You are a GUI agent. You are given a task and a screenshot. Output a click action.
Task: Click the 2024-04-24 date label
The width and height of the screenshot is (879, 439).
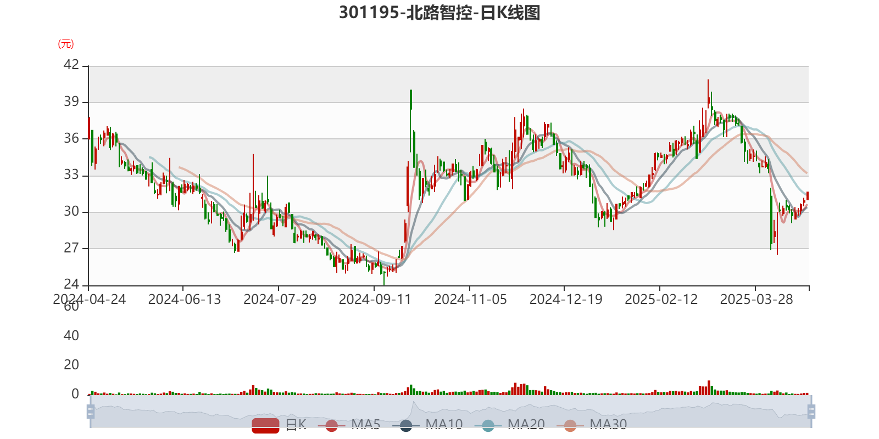89,299
